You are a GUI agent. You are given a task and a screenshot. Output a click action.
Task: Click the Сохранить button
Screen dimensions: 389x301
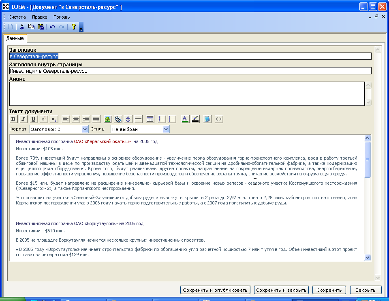coord(329,290)
